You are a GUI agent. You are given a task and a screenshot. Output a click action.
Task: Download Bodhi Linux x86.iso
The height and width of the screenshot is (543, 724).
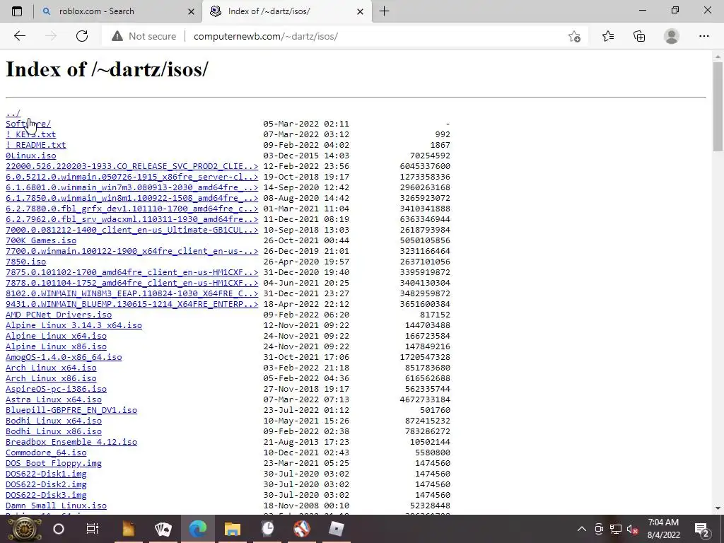54,432
